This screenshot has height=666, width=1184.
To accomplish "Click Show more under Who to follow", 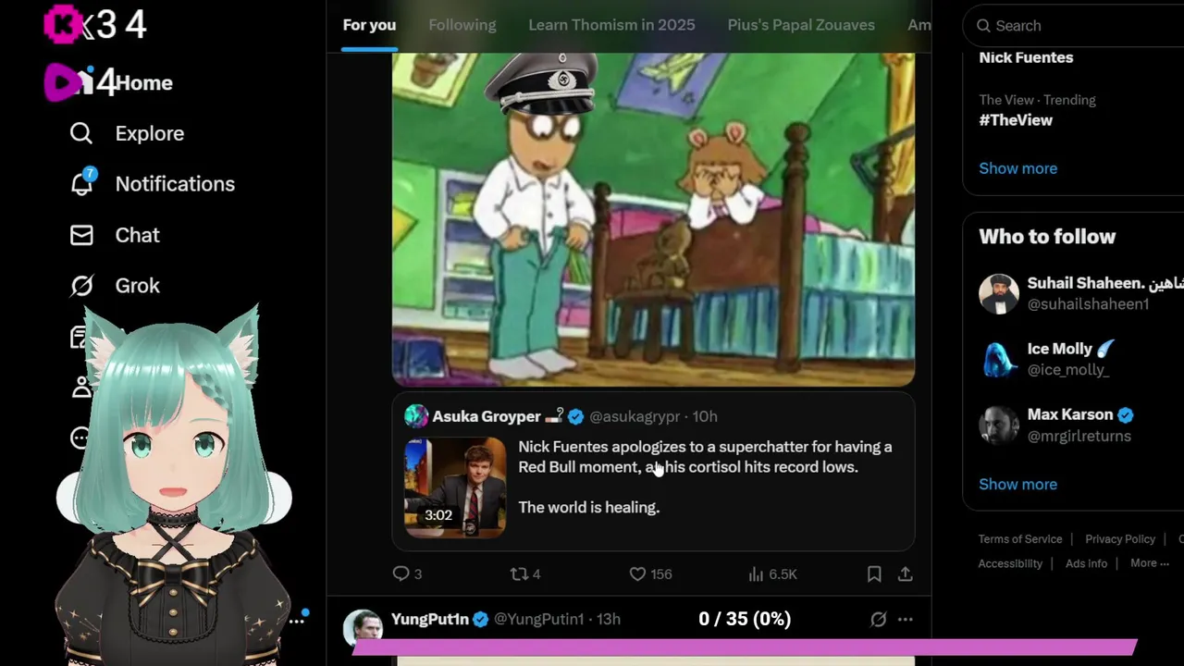I will pyautogui.click(x=1017, y=484).
